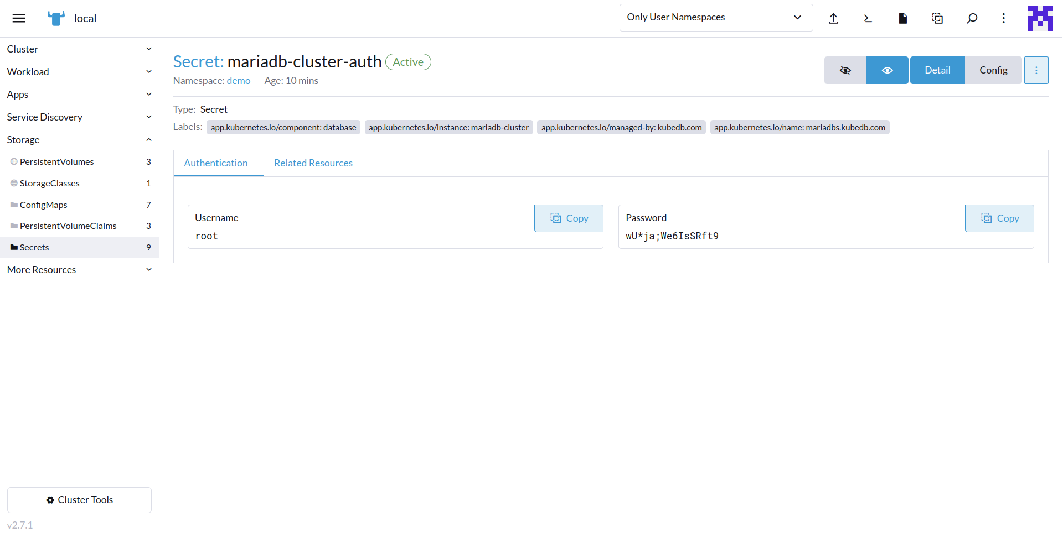Copy the Password value
This screenshot has width=1063, height=538.
999,218
